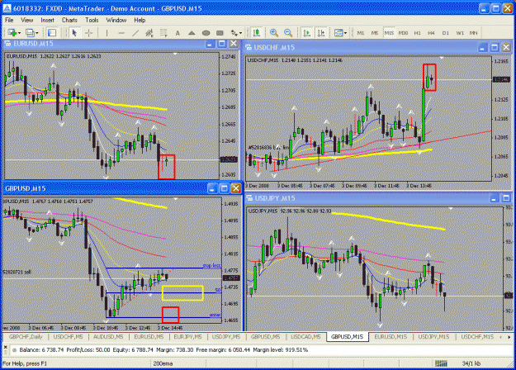516x370 pixels.
Task: Open the Insert menu
Action: click(x=47, y=20)
